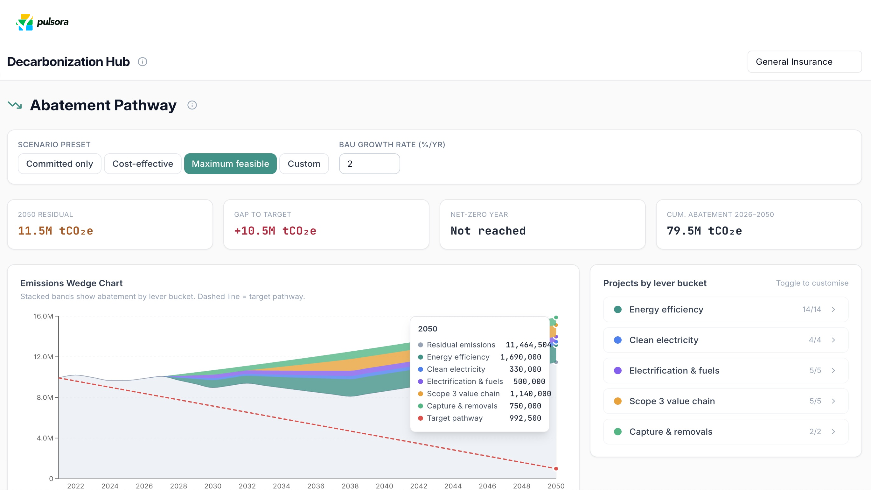Click the 'Toggle to customise' text

pos(812,283)
